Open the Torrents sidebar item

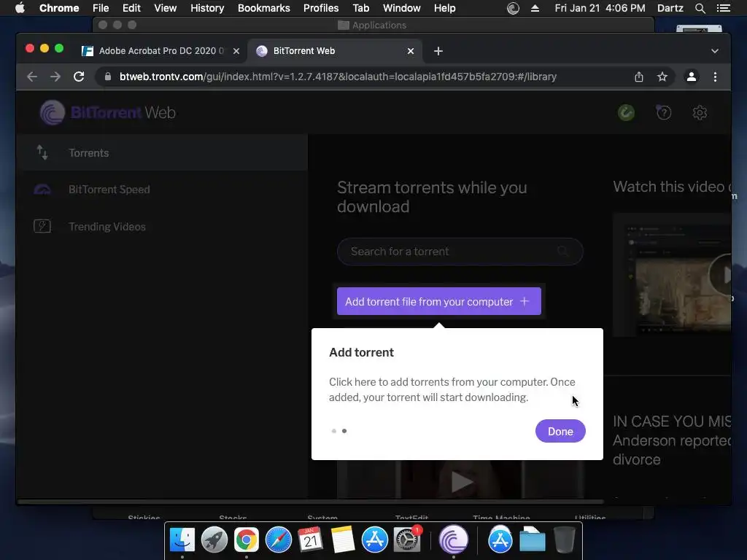(162, 153)
